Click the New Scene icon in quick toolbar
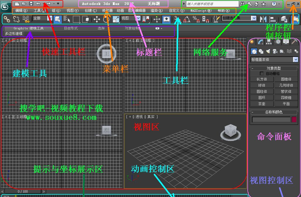Screen dimensions: 301x197 click(x=17, y=4)
